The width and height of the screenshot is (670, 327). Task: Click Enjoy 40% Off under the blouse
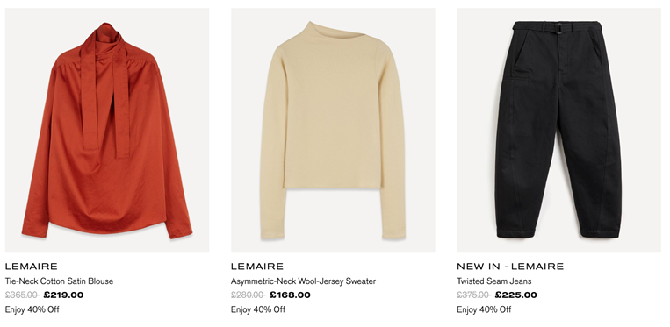pyautogui.click(x=32, y=309)
